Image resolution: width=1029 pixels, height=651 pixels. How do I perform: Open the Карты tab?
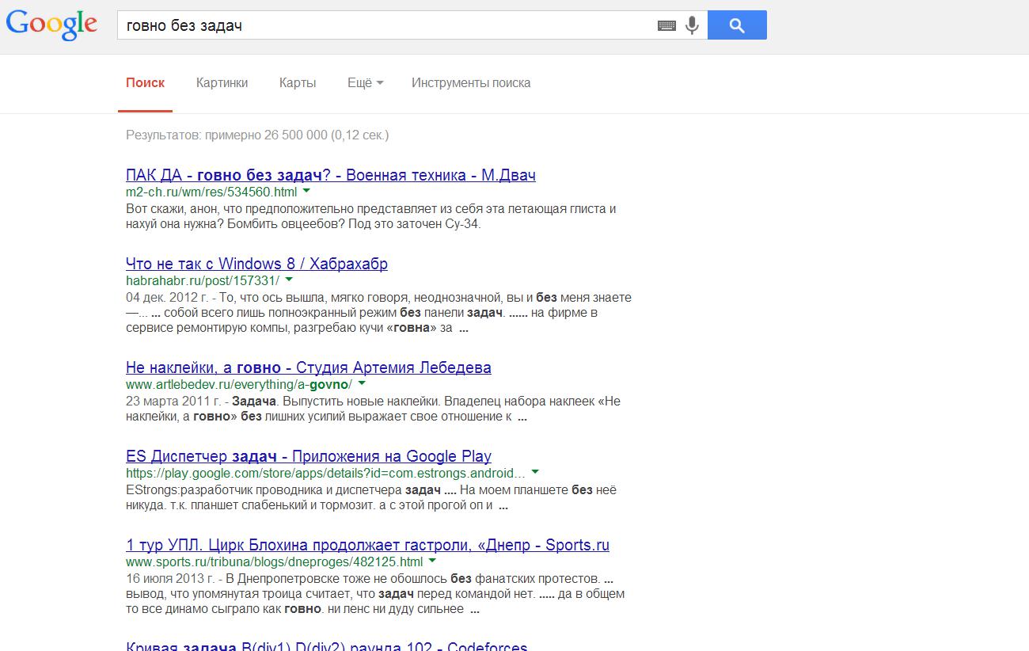(298, 83)
